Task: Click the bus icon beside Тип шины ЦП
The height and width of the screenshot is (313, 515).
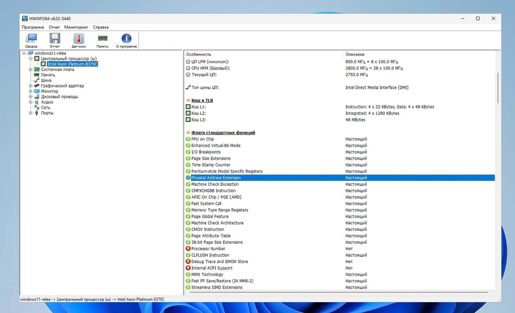Action: [x=188, y=87]
